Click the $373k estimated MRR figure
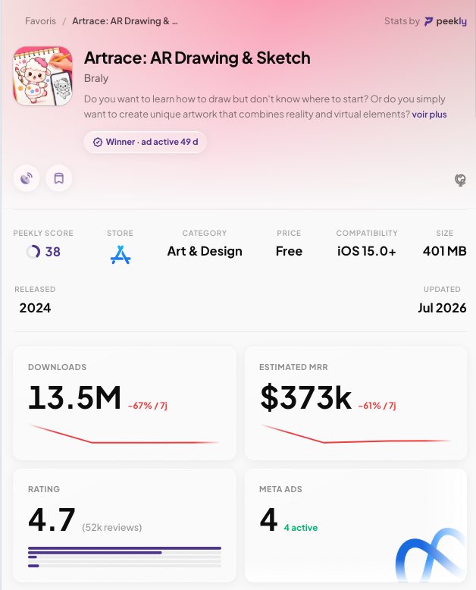This screenshot has height=590, width=476. point(305,397)
